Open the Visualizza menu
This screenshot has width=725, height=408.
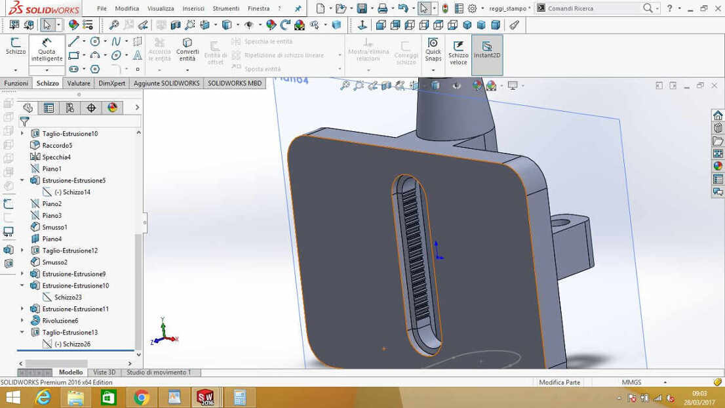(161, 9)
